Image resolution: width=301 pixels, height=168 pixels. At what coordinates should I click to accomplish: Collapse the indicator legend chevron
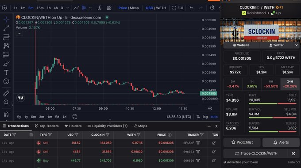coord(19,34)
